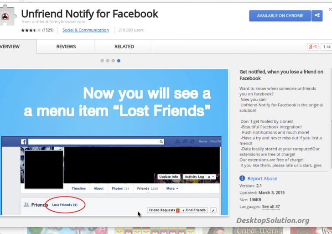332x234 pixels.
Task: Select the second screenshot carousel dot
Action: point(108,61)
